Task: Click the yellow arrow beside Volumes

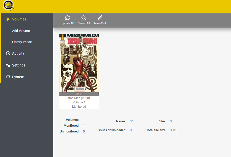Action: (x=8, y=19)
